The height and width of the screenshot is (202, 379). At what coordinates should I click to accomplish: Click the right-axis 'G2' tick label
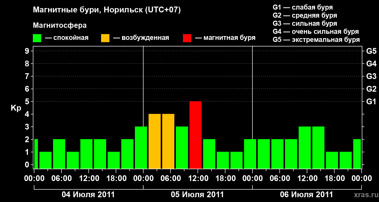pyautogui.click(x=371, y=89)
